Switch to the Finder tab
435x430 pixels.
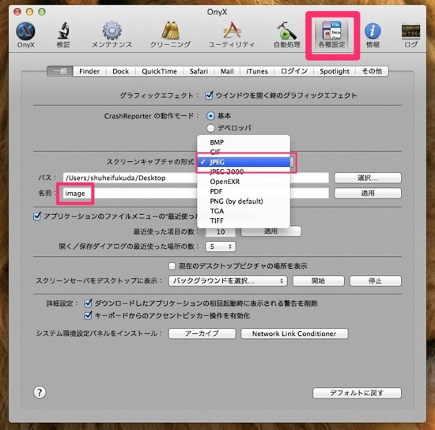(89, 71)
